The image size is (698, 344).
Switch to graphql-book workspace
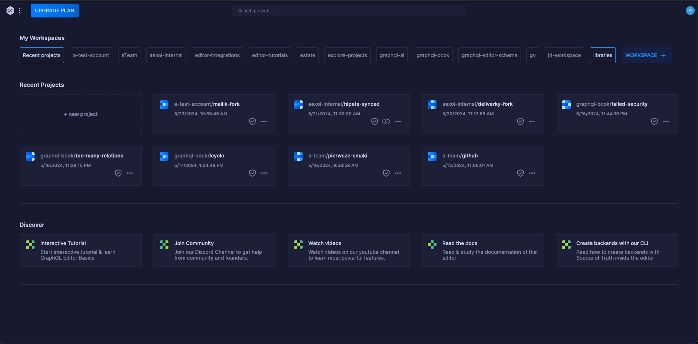click(433, 55)
